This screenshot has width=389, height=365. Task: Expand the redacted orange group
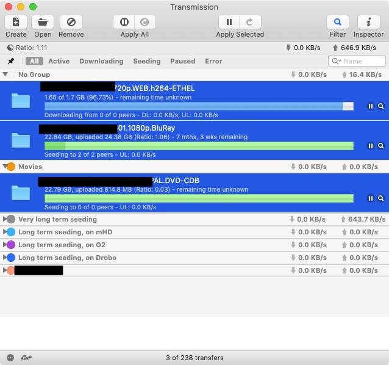(4, 270)
